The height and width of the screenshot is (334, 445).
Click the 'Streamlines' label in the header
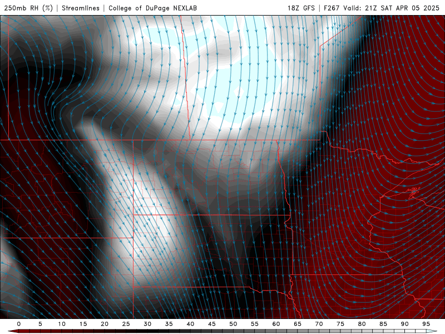(x=81, y=8)
